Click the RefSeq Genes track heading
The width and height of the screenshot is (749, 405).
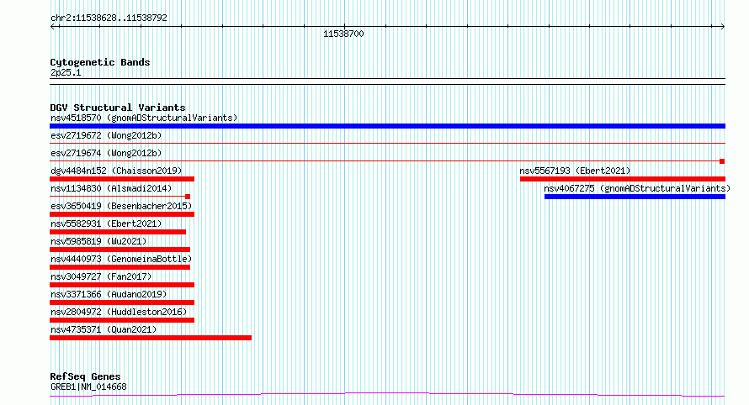pos(85,376)
